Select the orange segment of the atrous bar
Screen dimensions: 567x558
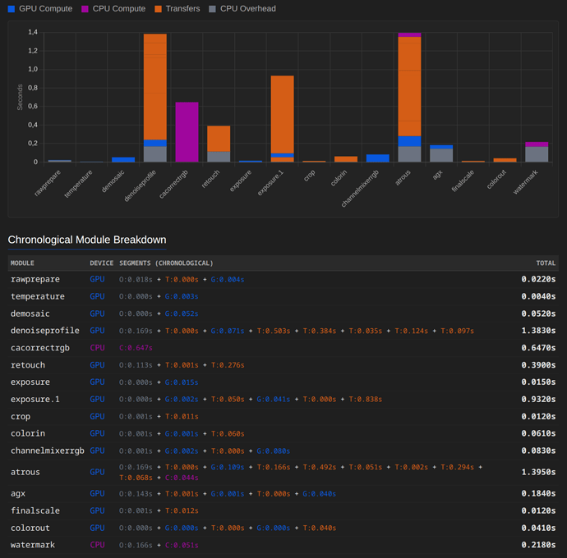409,86
